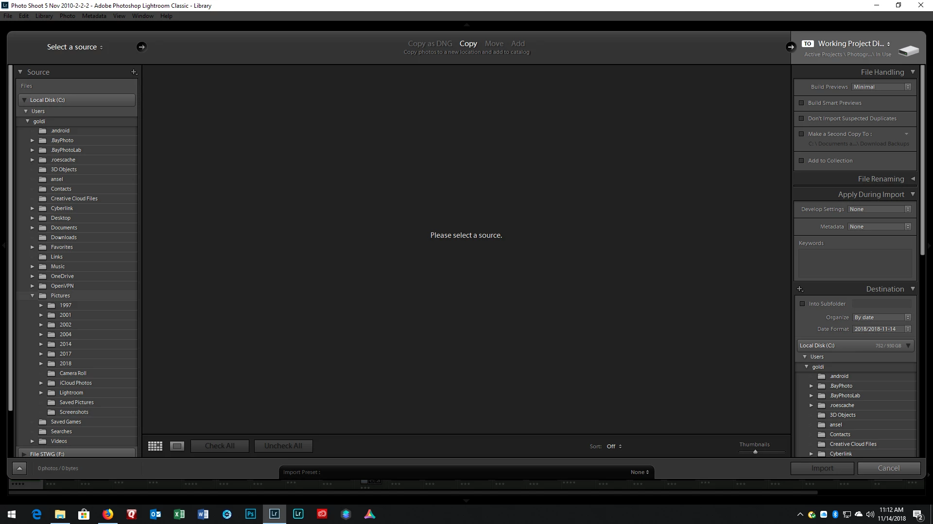
Task: Adjust the Thumbnails size slider
Action: [755, 452]
